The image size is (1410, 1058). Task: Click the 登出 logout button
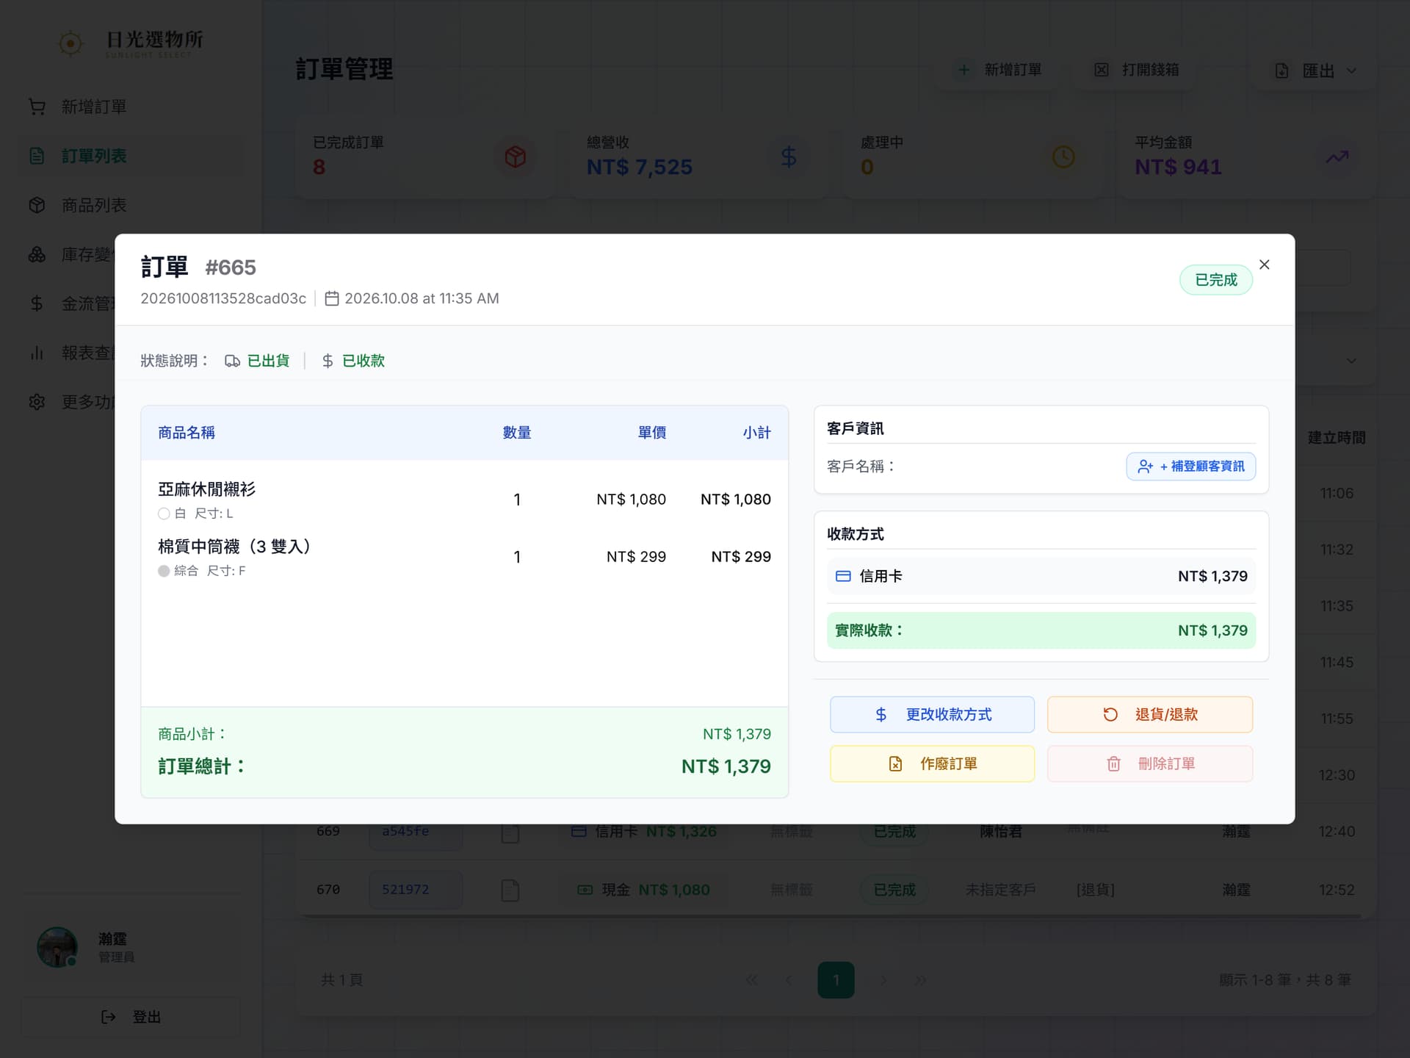coord(131,1017)
